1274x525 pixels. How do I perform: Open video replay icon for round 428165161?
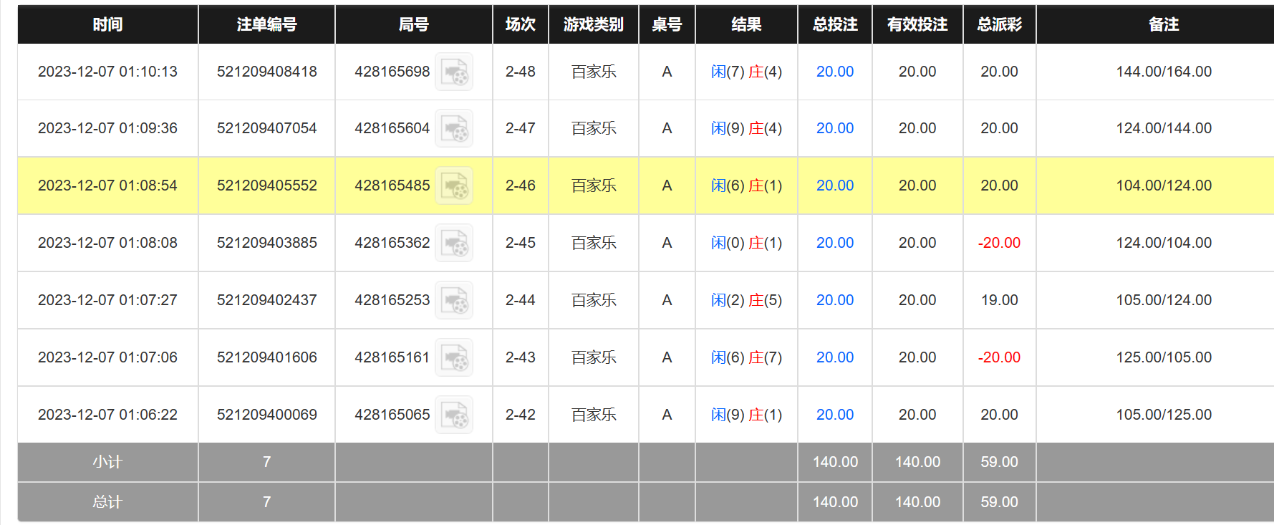coord(454,357)
